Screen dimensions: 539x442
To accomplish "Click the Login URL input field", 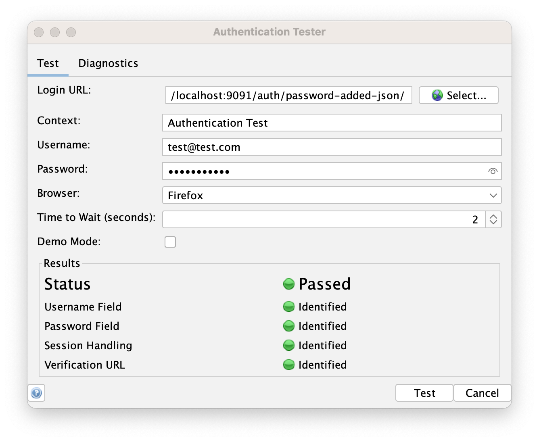I will pyautogui.click(x=288, y=95).
